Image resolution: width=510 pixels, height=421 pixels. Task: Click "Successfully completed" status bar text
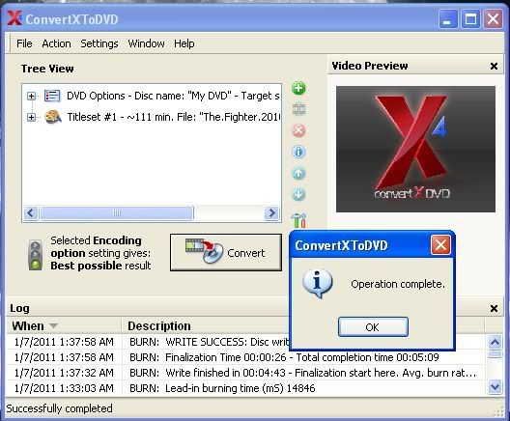[59, 408]
